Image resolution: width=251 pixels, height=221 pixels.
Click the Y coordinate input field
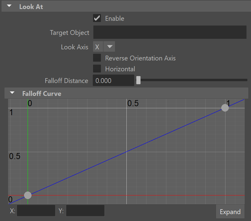85,210
